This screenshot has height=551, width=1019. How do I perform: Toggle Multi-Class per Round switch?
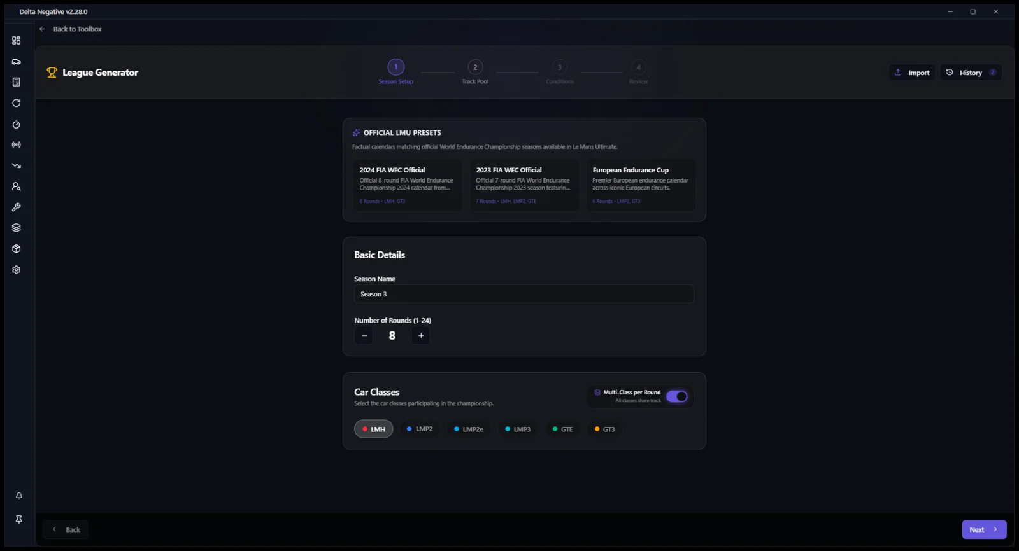[677, 396]
